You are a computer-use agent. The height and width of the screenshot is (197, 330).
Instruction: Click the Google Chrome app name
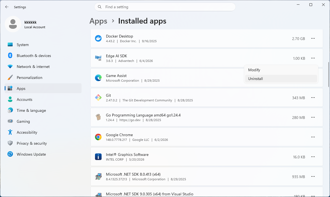[x=119, y=135]
